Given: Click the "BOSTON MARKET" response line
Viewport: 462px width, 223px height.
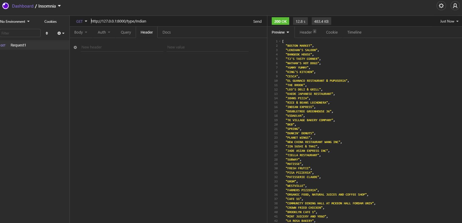Looking at the screenshot, I should 299,46.
